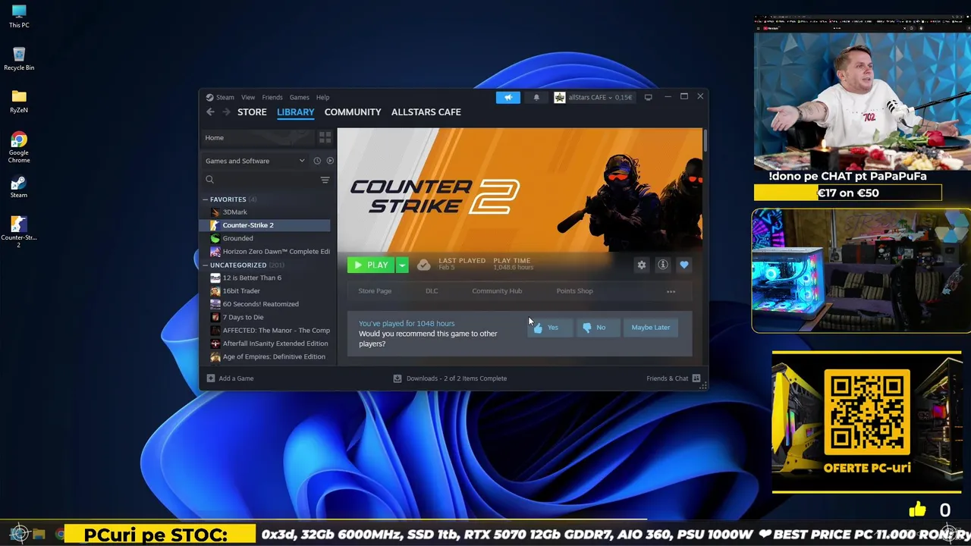Open Friends & Chat icon

(x=696, y=378)
